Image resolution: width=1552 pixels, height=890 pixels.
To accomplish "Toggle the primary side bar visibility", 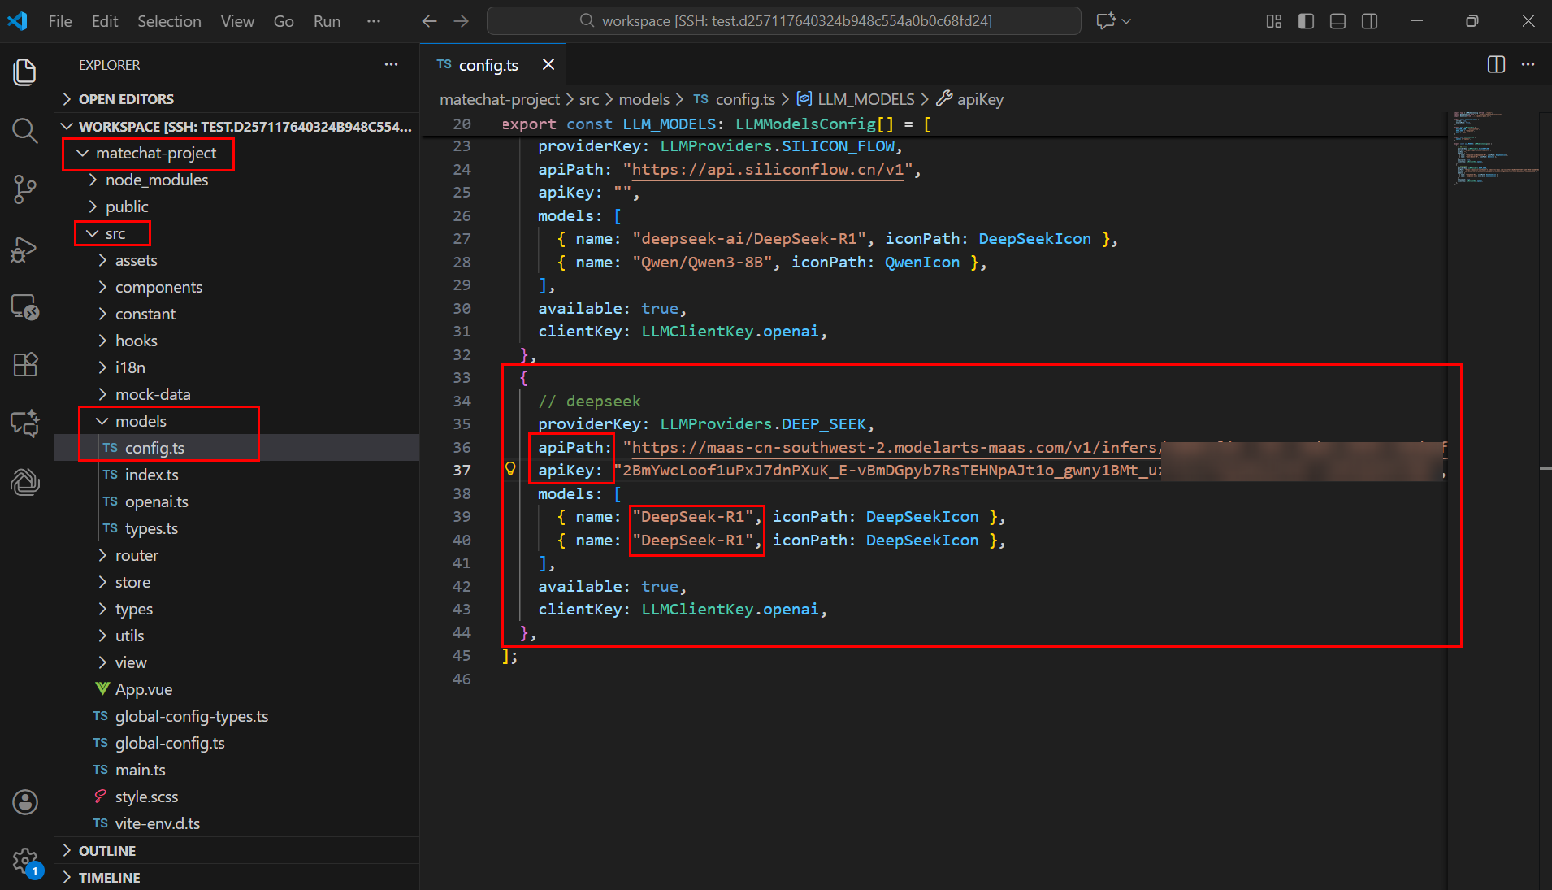I will [1306, 21].
